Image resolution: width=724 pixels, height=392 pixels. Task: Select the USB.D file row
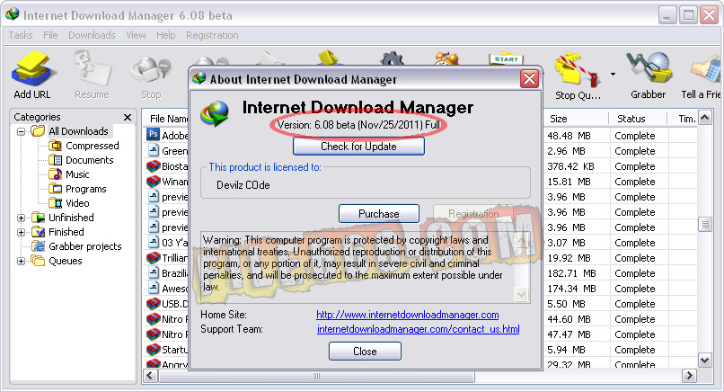coord(167,304)
